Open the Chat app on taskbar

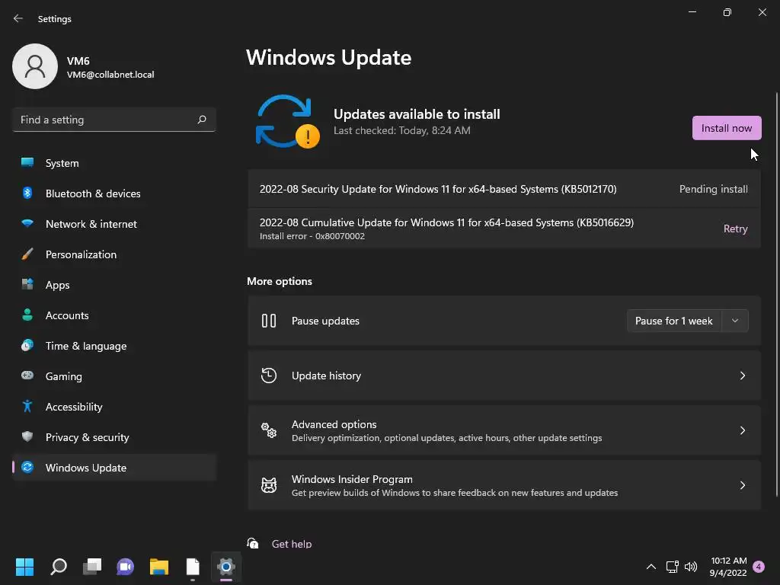click(x=126, y=567)
